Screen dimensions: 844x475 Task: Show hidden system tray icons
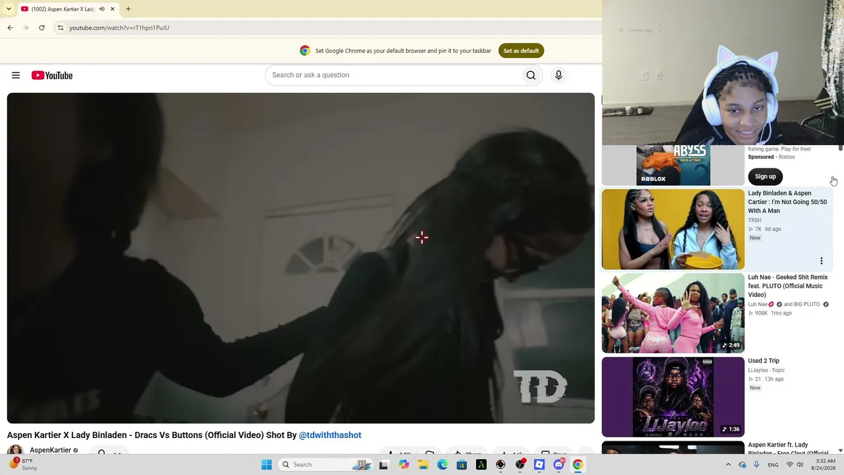[x=728, y=464]
